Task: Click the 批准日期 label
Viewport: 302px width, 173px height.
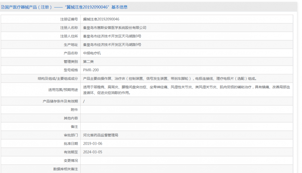Action: click(x=71, y=144)
